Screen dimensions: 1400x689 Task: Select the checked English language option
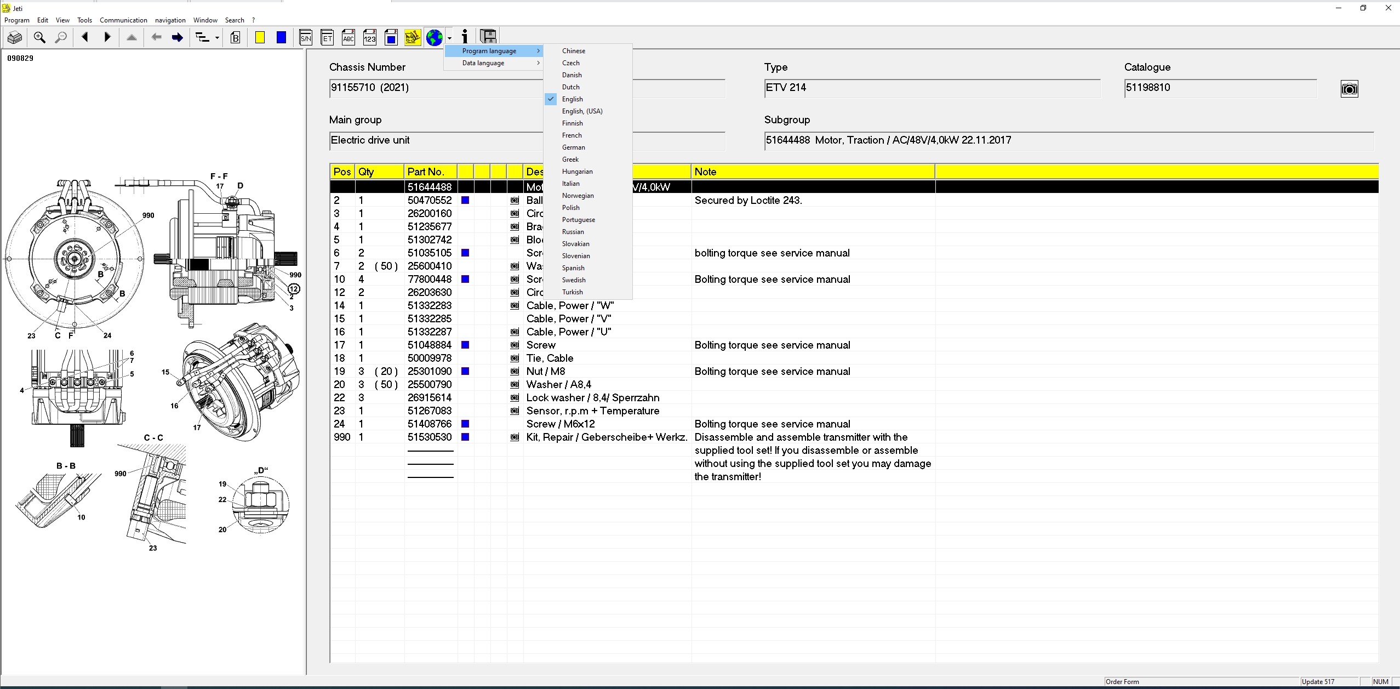click(588, 99)
